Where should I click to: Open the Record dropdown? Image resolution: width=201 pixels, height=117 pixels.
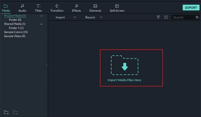[101, 17]
